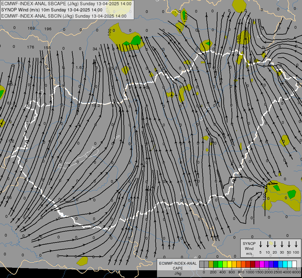Pick the red-orange swatch right of 800 tick

pyautogui.click(x=244, y=264)
